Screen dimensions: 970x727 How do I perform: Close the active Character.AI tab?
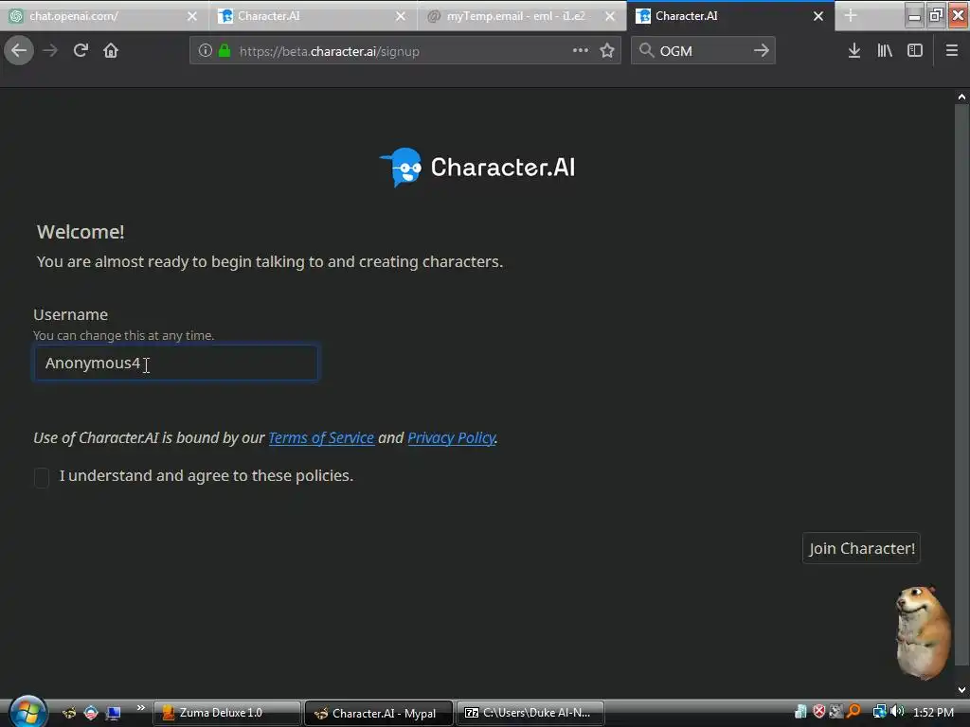818,16
